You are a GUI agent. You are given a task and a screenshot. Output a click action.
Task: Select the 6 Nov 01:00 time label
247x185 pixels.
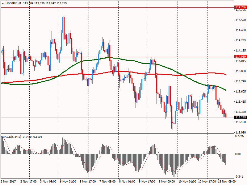68,182
